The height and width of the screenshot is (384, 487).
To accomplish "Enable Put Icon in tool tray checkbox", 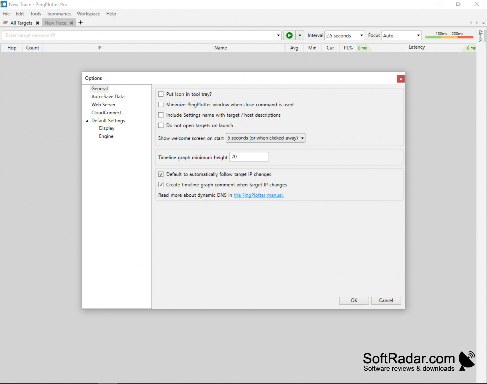I will click(161, 94).
